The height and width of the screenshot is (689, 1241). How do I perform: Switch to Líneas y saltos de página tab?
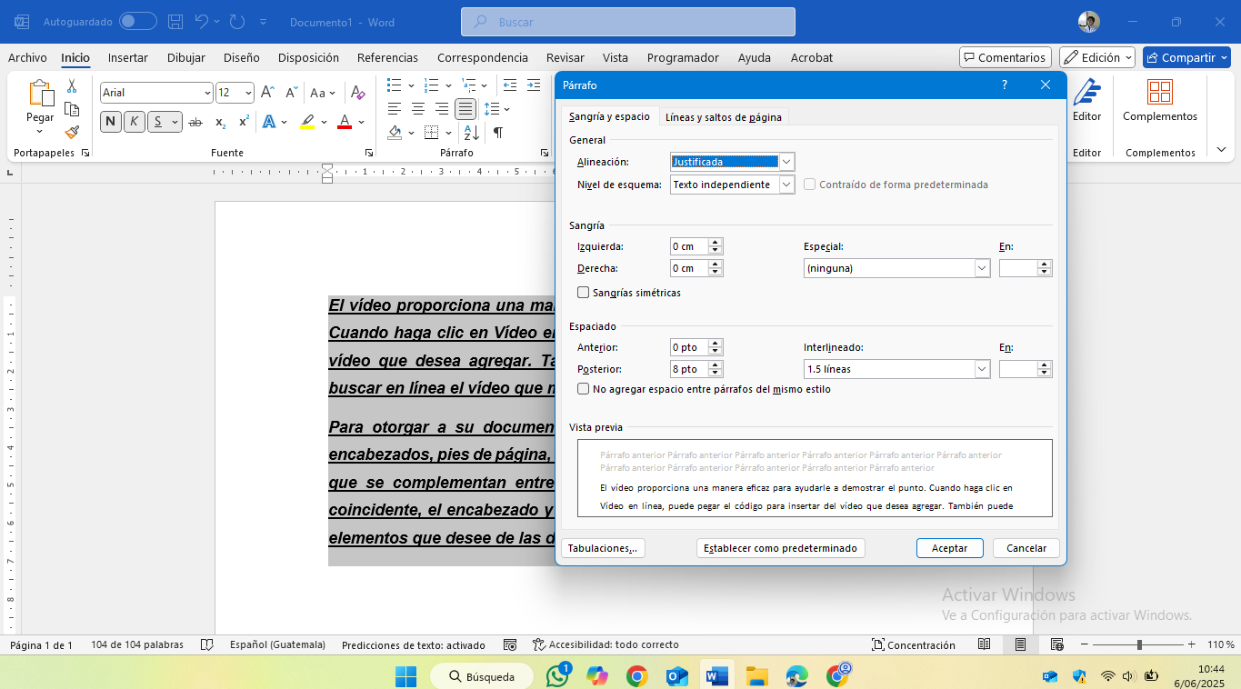click(x=723, y=116)
